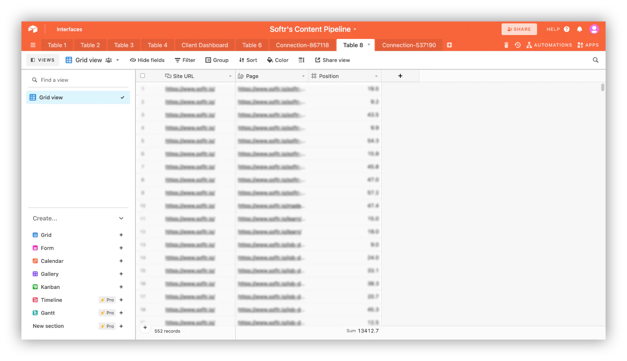The image size is (627, 361).
Task: Open Apps panel
Action: pyautogui.click(x=588, y=45)
